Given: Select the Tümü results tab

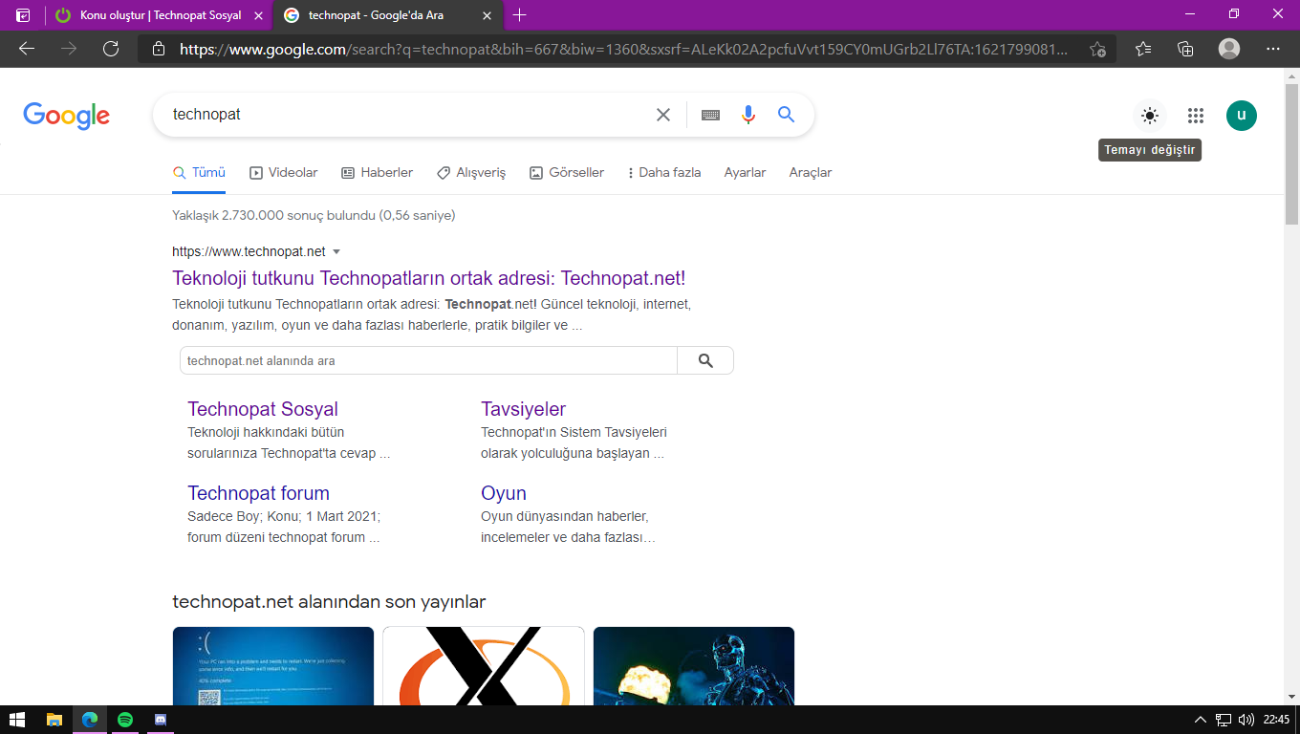Looking at the screenshot, I should pyautogui.click(x=199, y=173).
